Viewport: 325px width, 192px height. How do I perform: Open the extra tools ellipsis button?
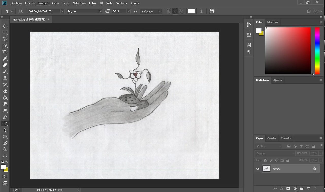pyautogui.click(x=5, y=156)
